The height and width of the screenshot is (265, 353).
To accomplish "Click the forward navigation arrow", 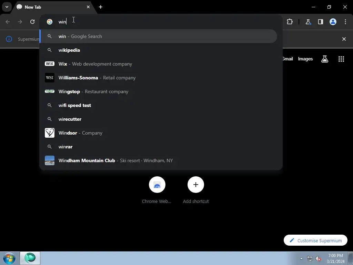I will pos(20,22).
